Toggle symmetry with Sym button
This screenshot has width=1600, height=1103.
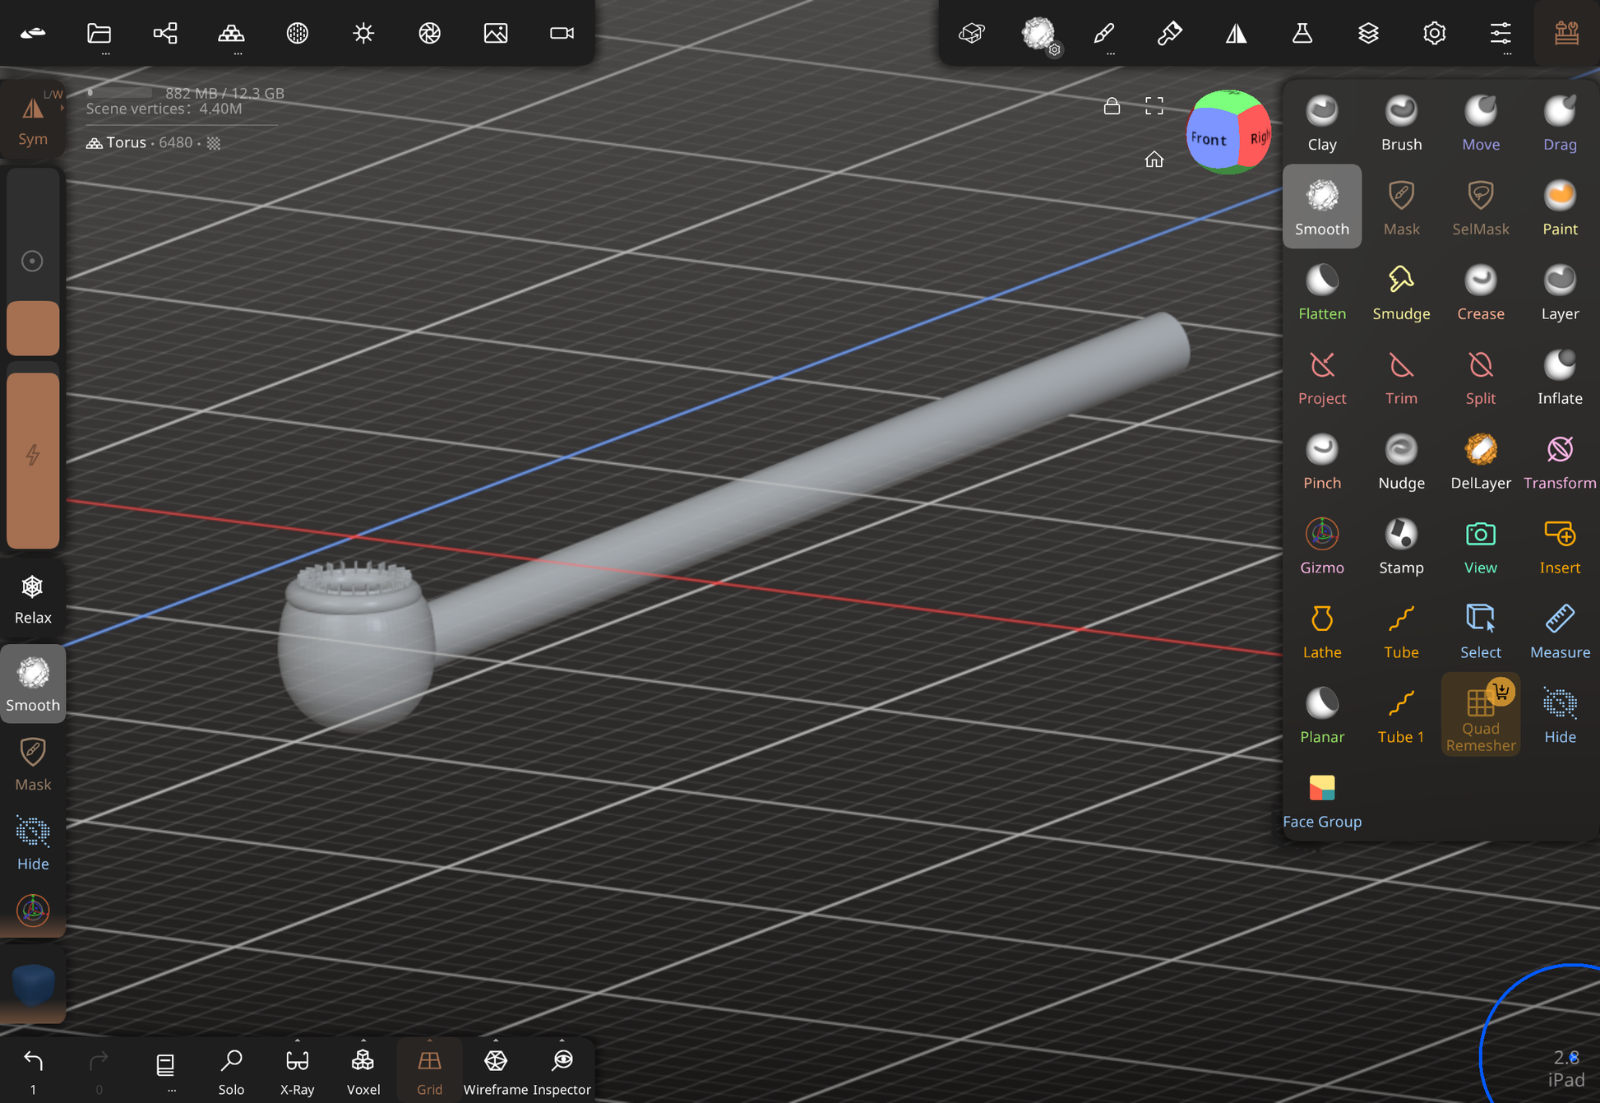(x=33, y=120)
